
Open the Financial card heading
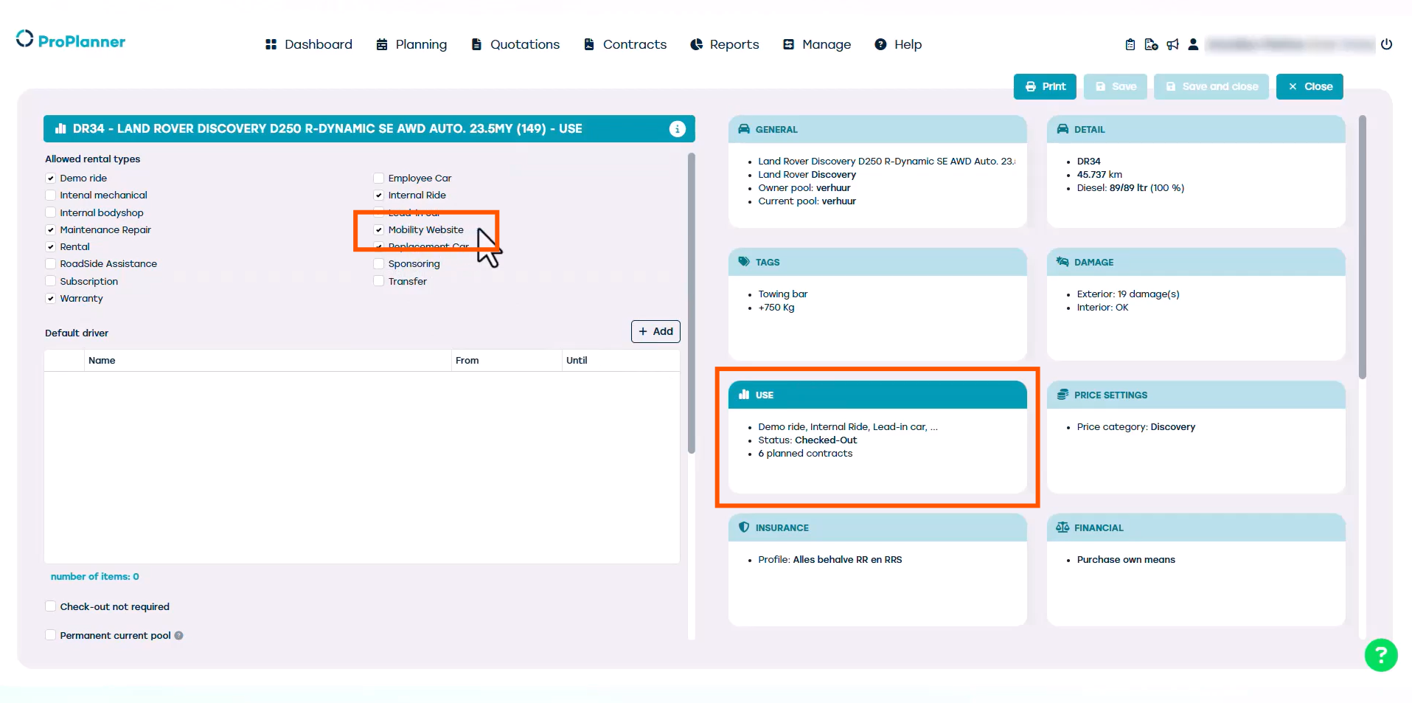pyautogui.click(x=1196, y=527)
